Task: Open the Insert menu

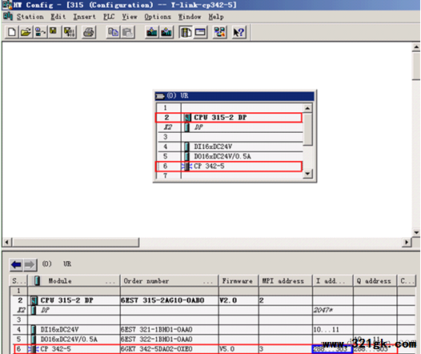Action: click(x=85, y=17)
